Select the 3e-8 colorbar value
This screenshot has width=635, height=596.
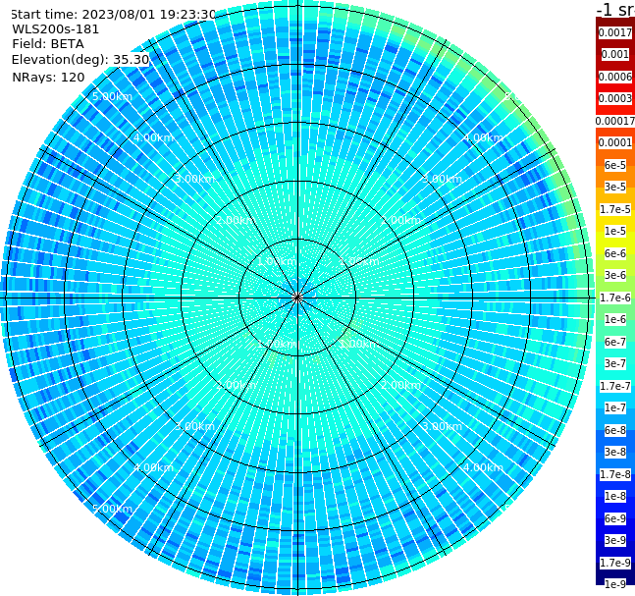[x=615, y=452]
